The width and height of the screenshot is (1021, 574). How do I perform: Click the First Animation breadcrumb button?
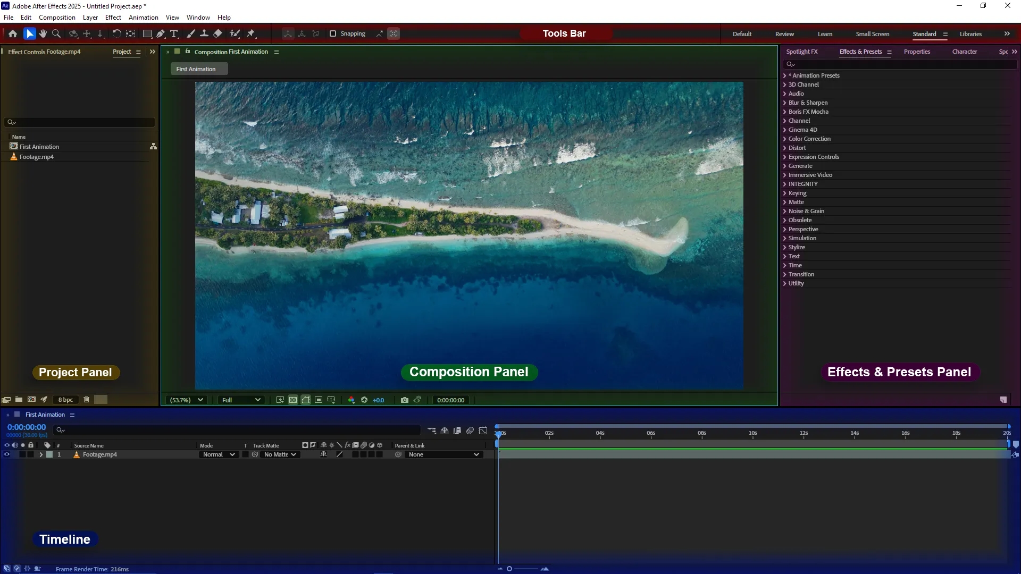coord(199,69)
